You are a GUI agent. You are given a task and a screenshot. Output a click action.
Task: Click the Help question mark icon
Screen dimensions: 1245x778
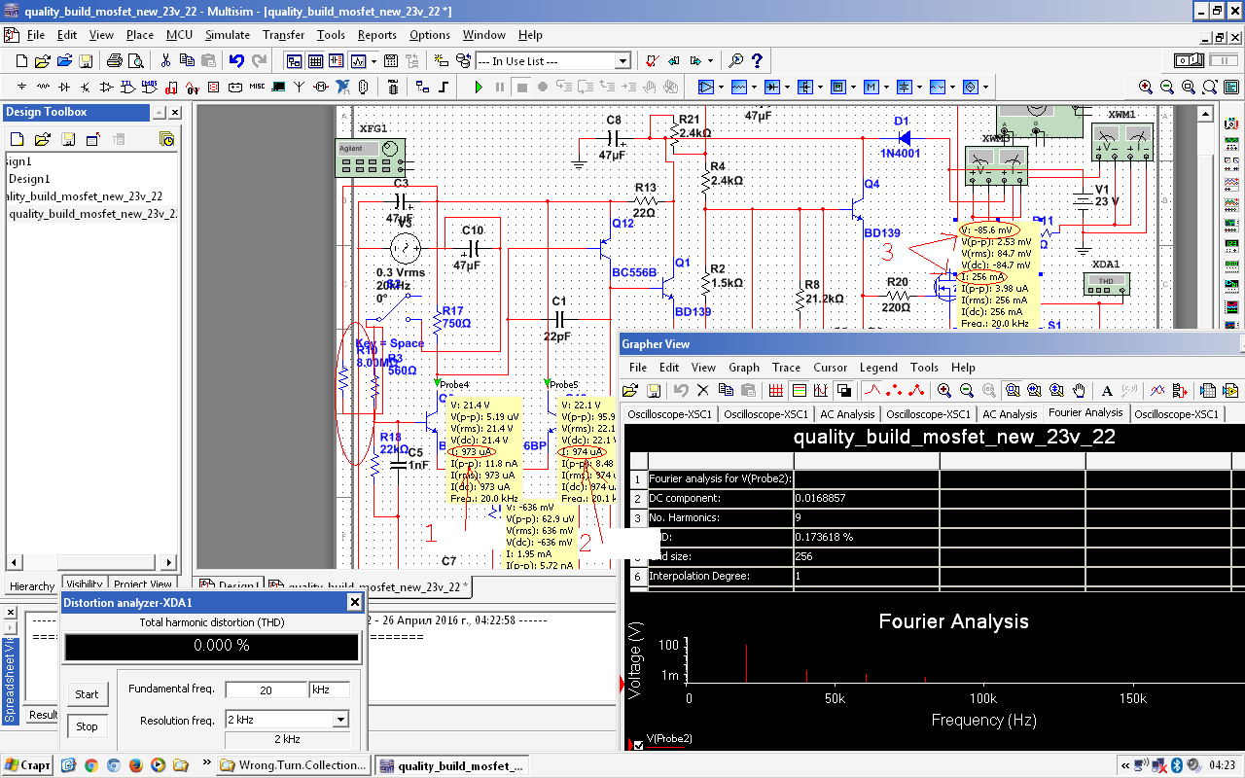[758, 60]
